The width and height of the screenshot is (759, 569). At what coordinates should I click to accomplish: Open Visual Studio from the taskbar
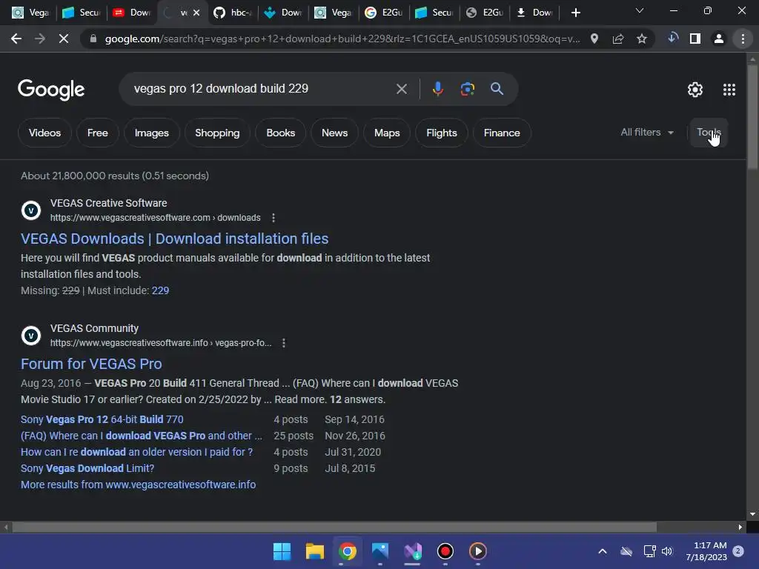click(413, 551)
